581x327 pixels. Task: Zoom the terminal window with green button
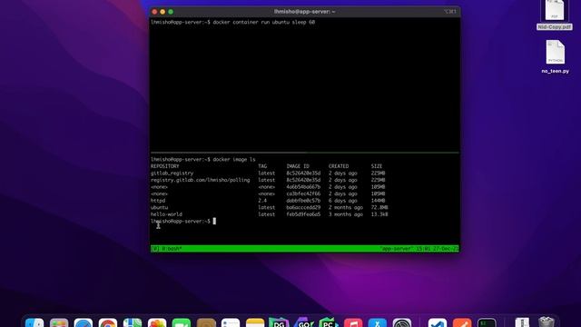tap(171, 12)
